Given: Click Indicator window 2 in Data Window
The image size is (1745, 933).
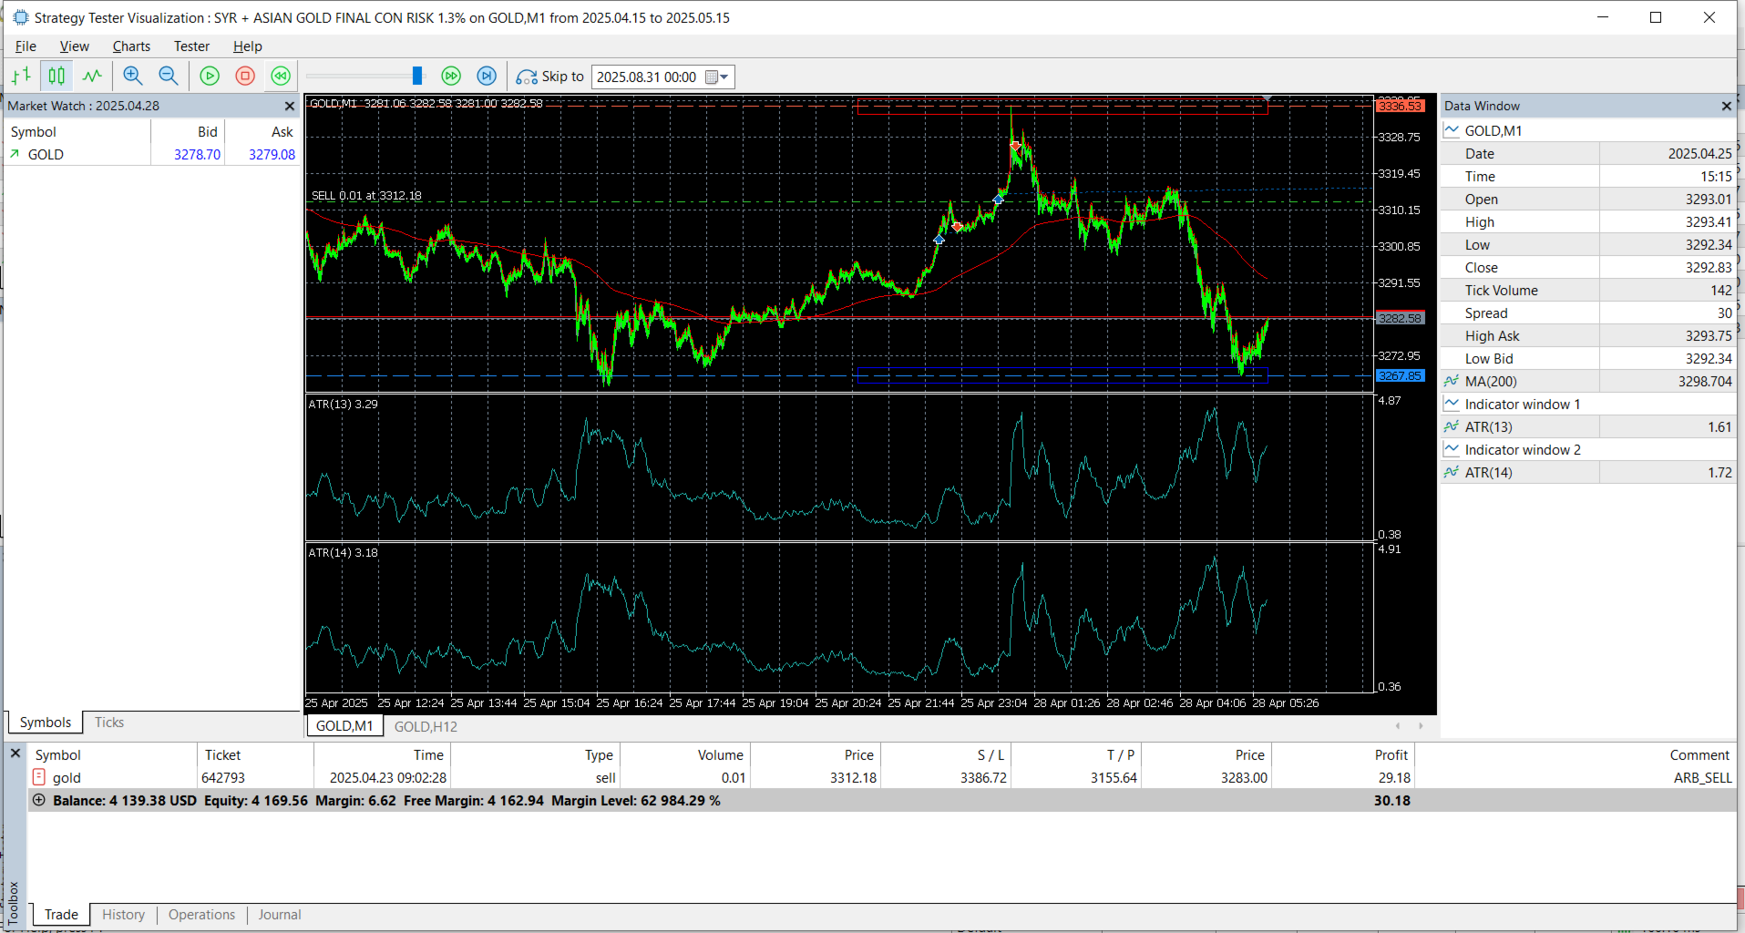Looking at the screenshot, I should (x=1588, y=450).
